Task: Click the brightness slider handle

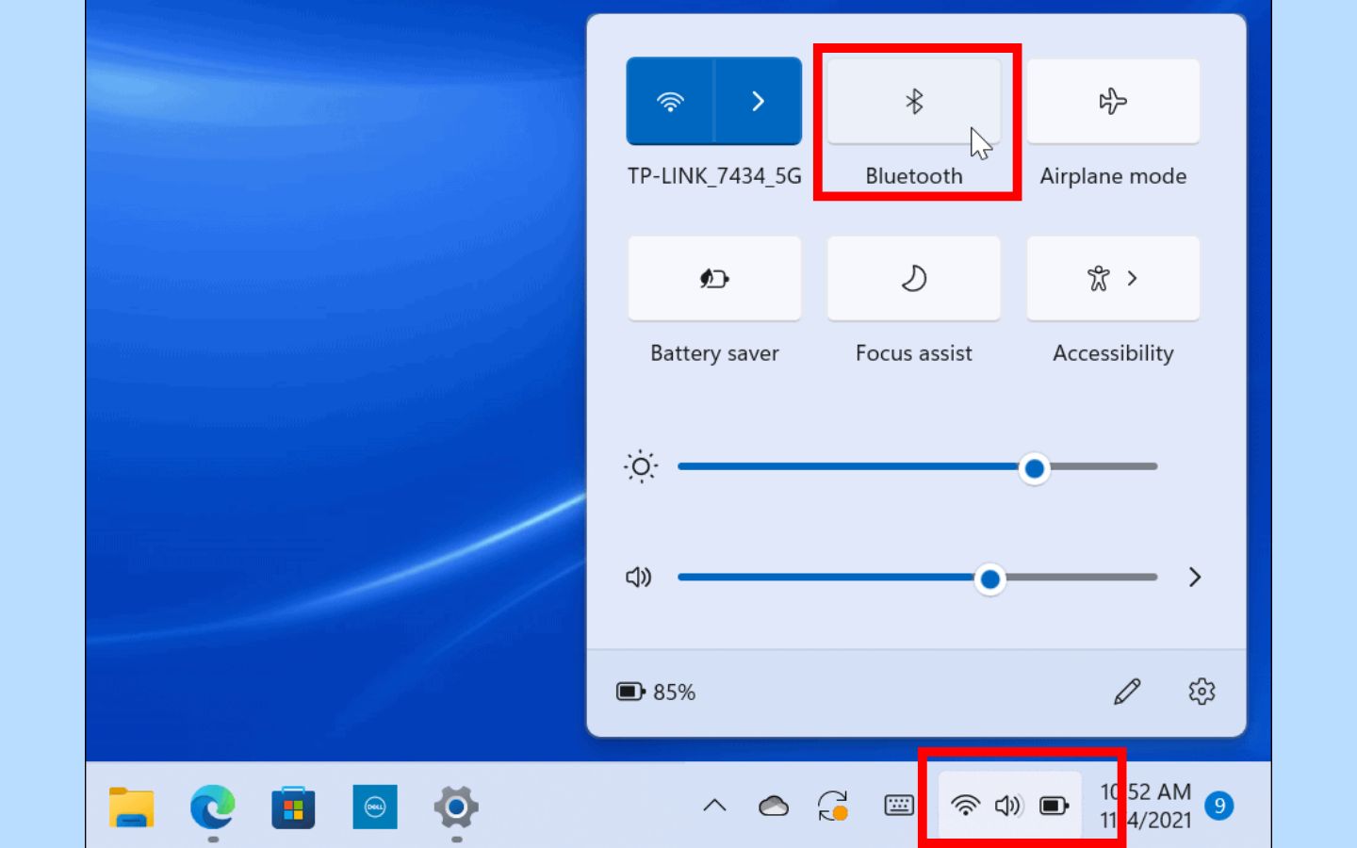Action: [1035, 468]
